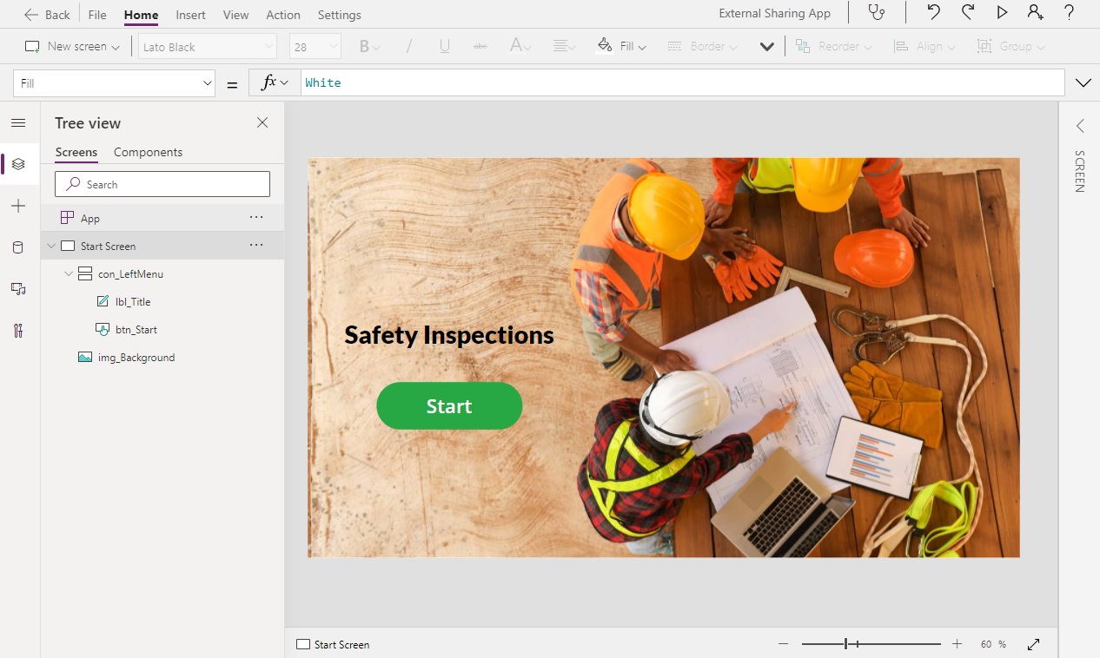
Task: Open the Data sources sidebar icon
Action: point(18,248)
